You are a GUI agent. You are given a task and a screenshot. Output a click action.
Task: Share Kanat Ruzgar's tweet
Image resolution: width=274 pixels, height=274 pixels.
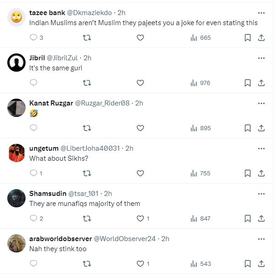(261, 128)
